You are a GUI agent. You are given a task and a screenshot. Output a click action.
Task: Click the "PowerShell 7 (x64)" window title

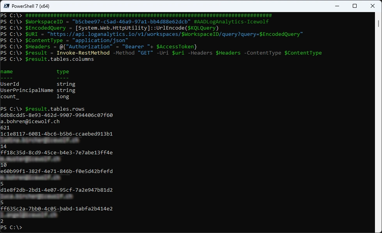point(30,6)
